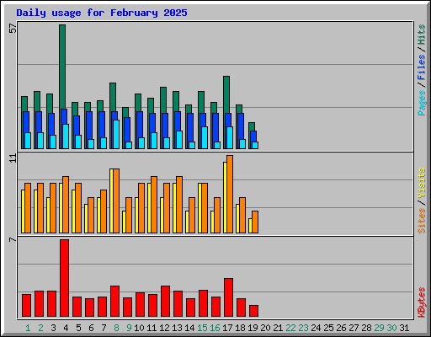431x337 pixels.
Task: Click the Sites legend label
Action: pos(421,221)
